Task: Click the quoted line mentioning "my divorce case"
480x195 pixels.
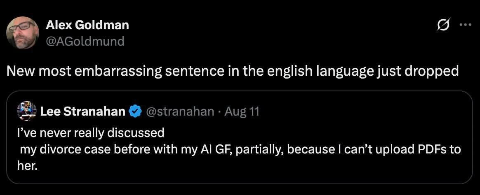Action: pos(240,150)
